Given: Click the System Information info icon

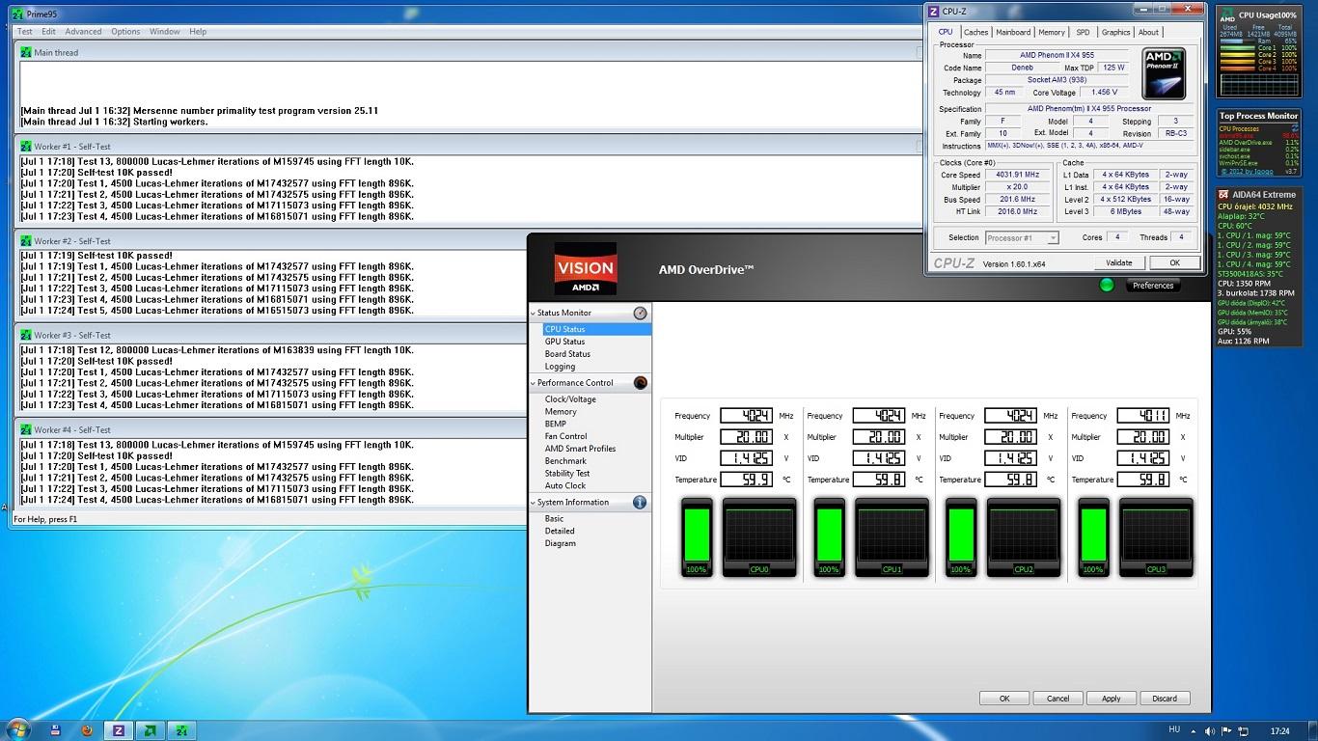Looking at the screenshot, I should click(x=640, y=503).
